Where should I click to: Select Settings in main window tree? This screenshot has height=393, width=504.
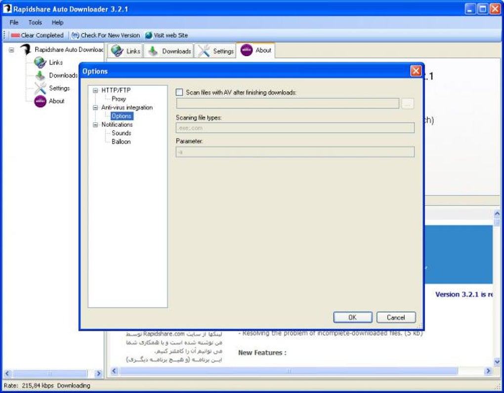[59, 88]
